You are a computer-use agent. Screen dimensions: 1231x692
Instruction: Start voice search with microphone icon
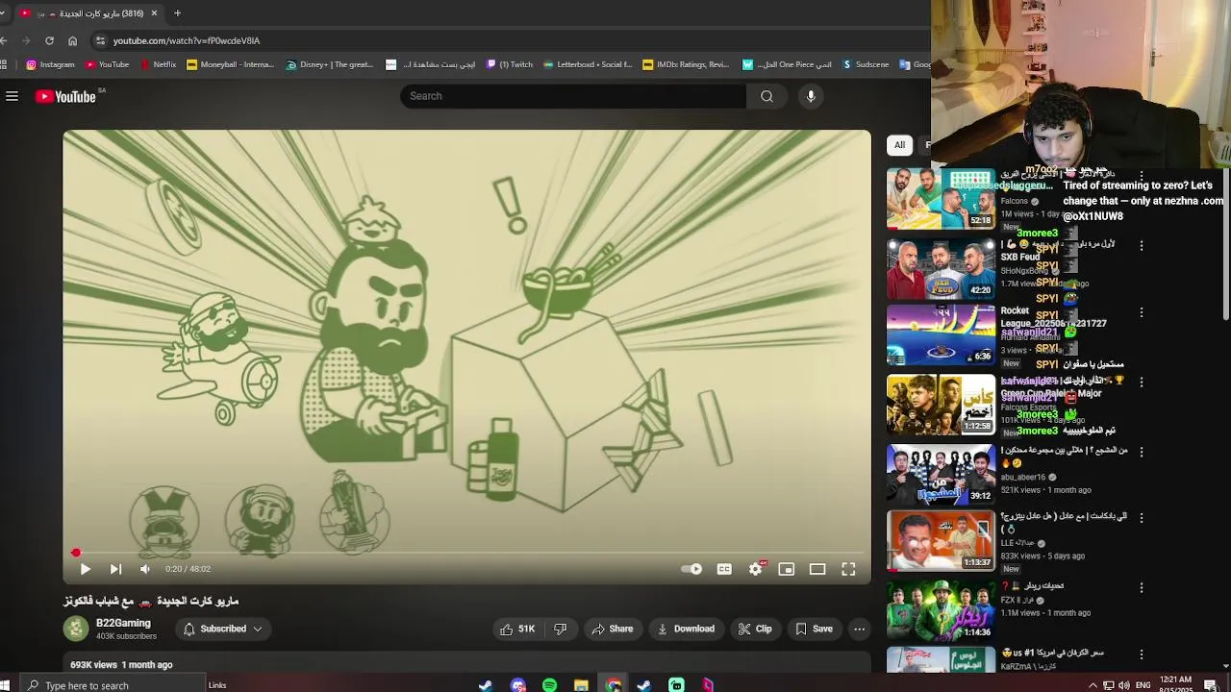(811, 96)
